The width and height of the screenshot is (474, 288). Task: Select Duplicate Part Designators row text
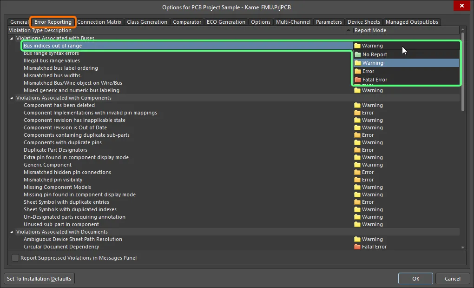click(55, 150)
